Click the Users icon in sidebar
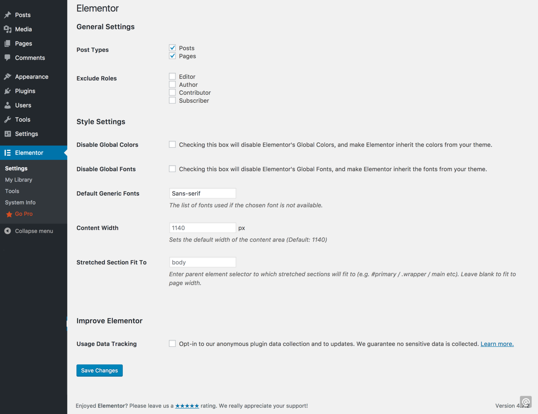 (8, 105)
